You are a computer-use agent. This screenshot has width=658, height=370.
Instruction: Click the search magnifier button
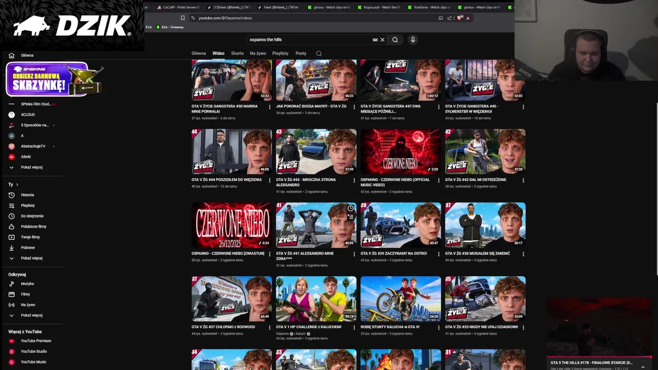pyautogui.click(x=395, y=40)
